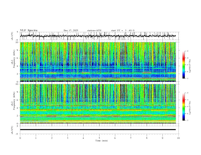Click the Time (min) axis label
The height and width of the screenshot is (155, 201).
[x=102, y=140]
